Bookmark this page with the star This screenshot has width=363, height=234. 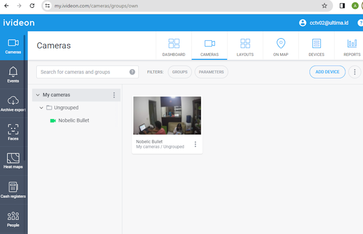click(x=324, y=6)
